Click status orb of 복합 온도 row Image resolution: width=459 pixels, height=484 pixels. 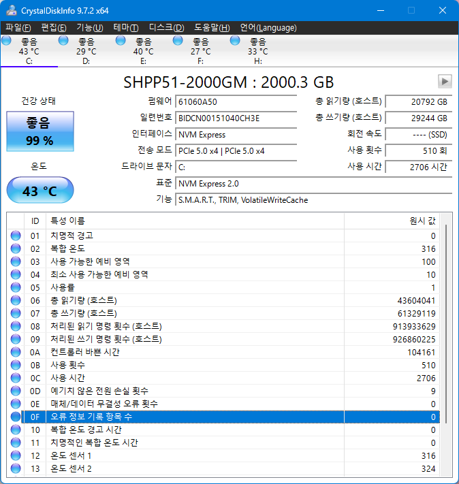(x=16, y=248)
